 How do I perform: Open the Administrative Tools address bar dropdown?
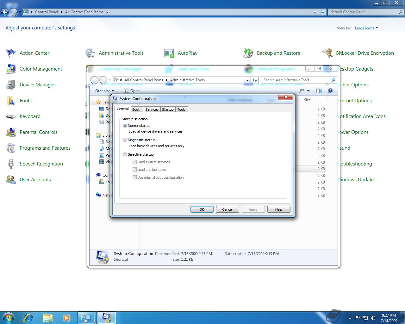point(247,80)
